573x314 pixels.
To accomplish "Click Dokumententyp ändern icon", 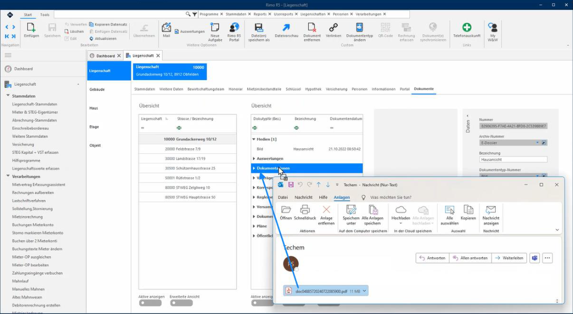I will 360,28.
